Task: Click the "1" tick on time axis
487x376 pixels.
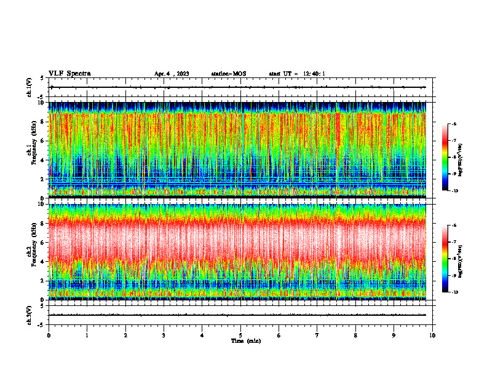Action: pyautogui.click(x=87, y=335)
